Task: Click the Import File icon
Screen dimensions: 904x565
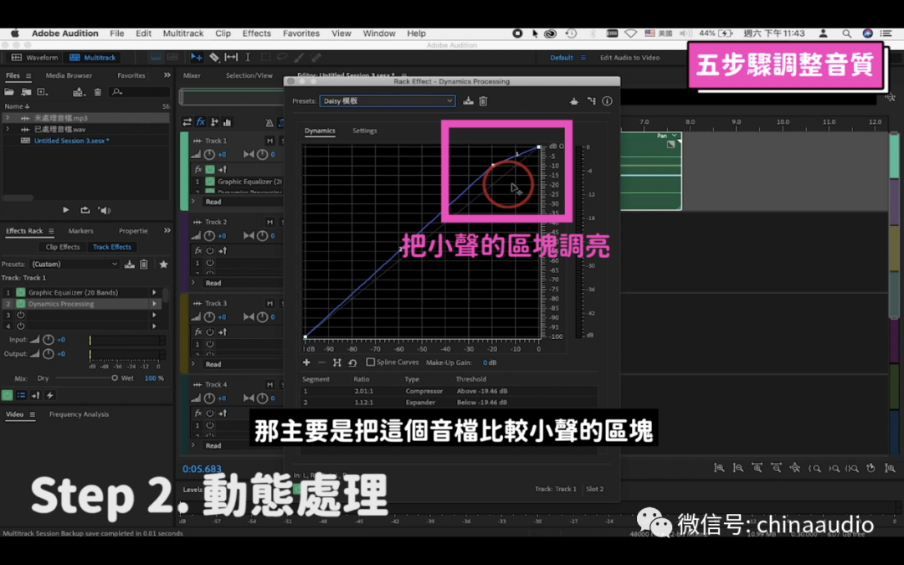Action: 26,92
